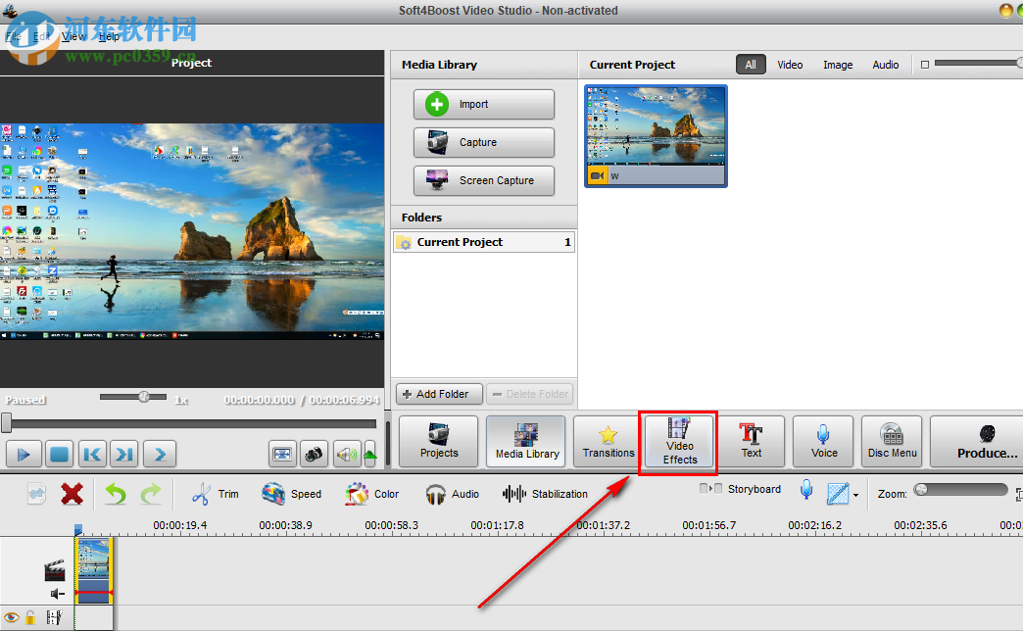Filter media by Image
This screenshot has width=1023, height=631.
tap(838, 65)
